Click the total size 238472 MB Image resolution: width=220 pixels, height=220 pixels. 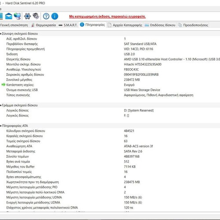tap(132, 80)
